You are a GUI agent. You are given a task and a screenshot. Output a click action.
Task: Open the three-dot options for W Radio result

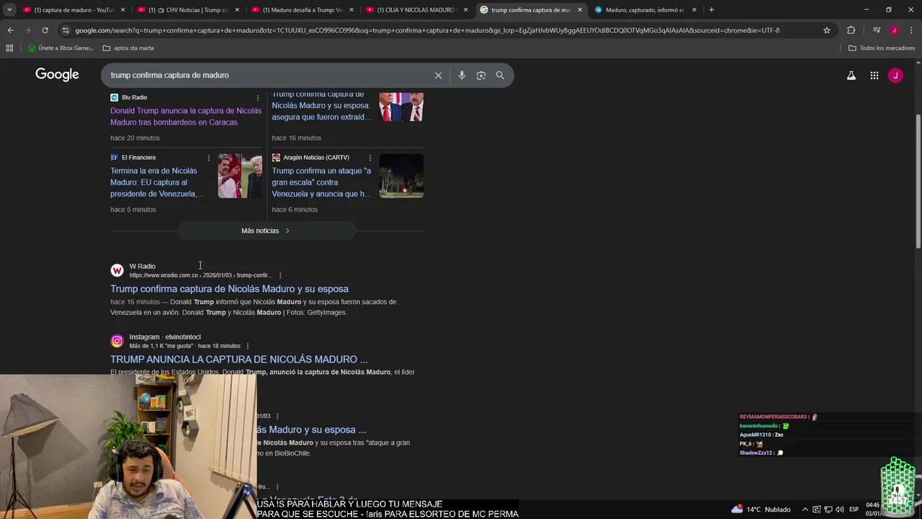tap(280, 275)
